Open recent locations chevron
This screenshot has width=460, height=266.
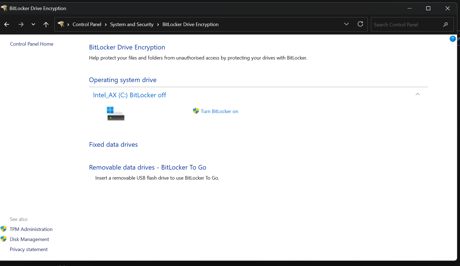(33, 24)
